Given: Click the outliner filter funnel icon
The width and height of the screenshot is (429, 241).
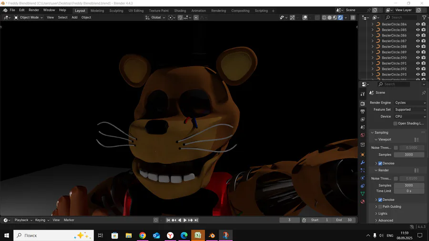Looking at the screenshot, I should (424, 18).
